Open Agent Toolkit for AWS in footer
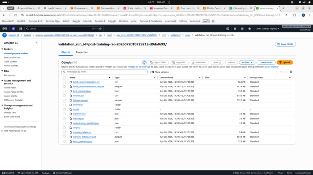The width and height of the screenshot is (313, 175). coord(28,173)
